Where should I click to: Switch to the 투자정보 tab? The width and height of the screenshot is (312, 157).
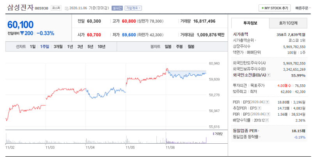[x=250, y=23]
